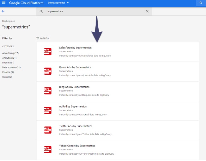Click the top-right blue search icon
Screen dimensions: 206x161
click(x=201, y=3)
